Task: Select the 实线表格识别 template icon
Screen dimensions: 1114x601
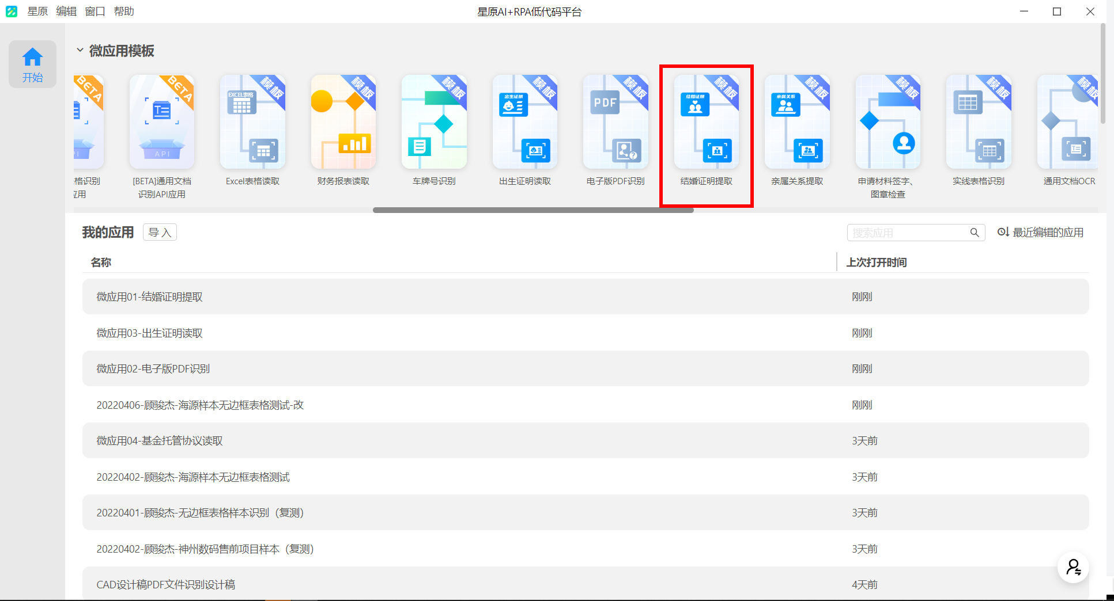Action: [x=979, y=121]
